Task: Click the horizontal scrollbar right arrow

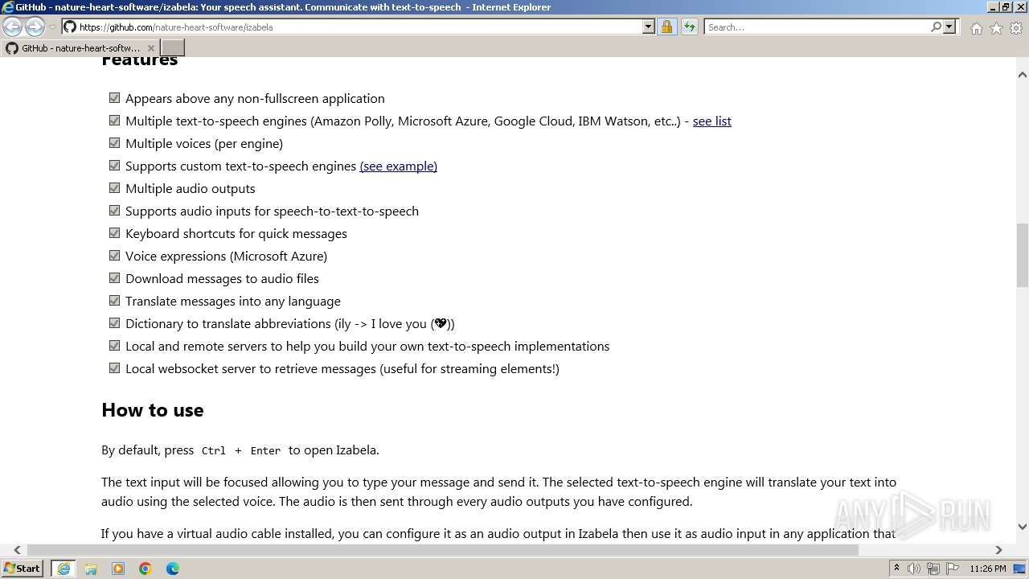Action: click(998, 550)
